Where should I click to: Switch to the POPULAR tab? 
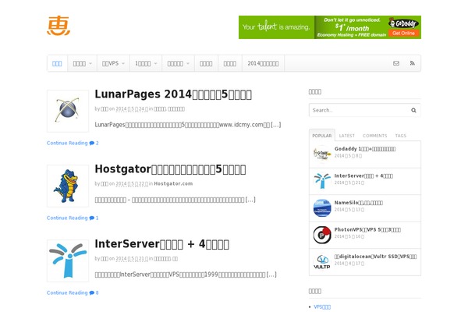coord(321,136)
